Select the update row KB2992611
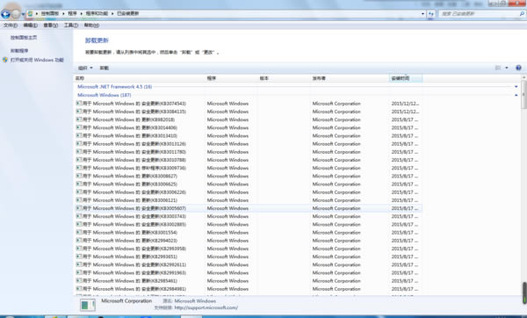527x318 pixels. pyautogui.click(x=248, y=264)
